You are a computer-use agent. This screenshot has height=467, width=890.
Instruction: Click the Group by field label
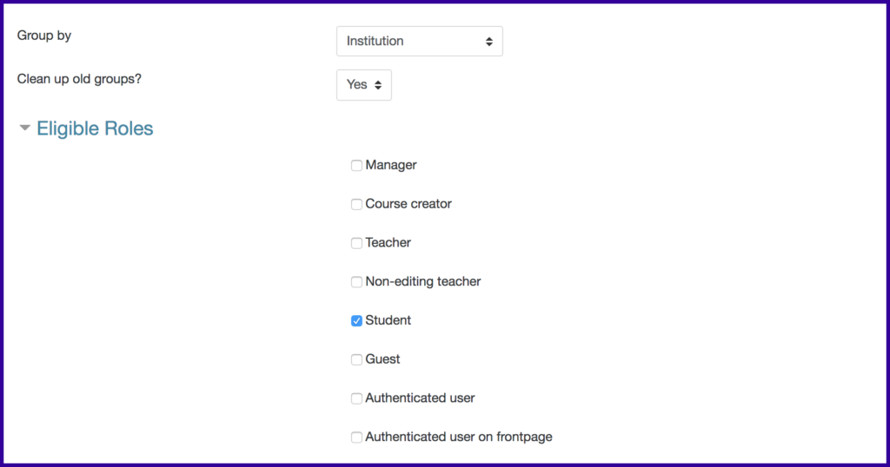click(44, 36)
